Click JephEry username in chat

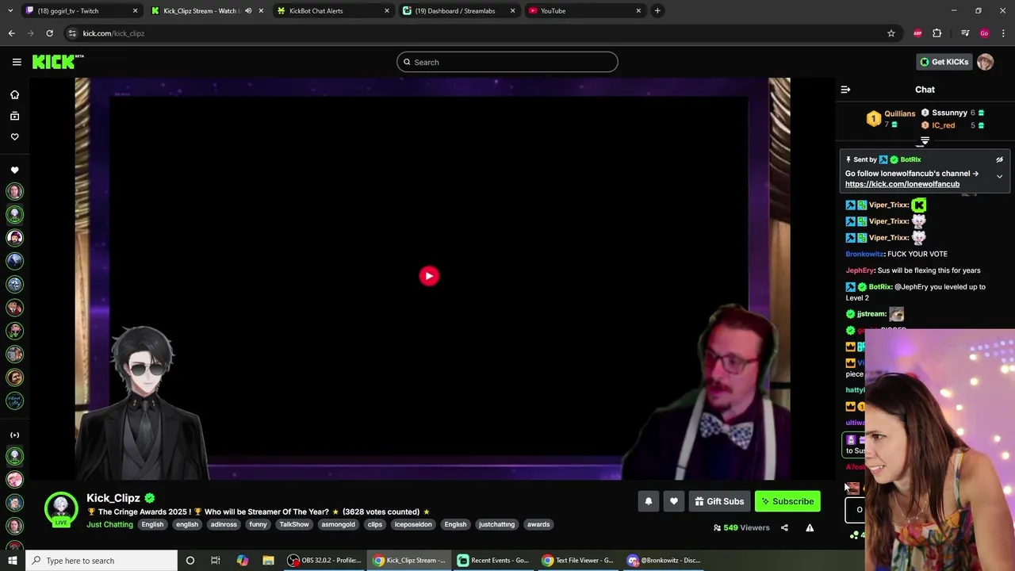click(860, 270)
